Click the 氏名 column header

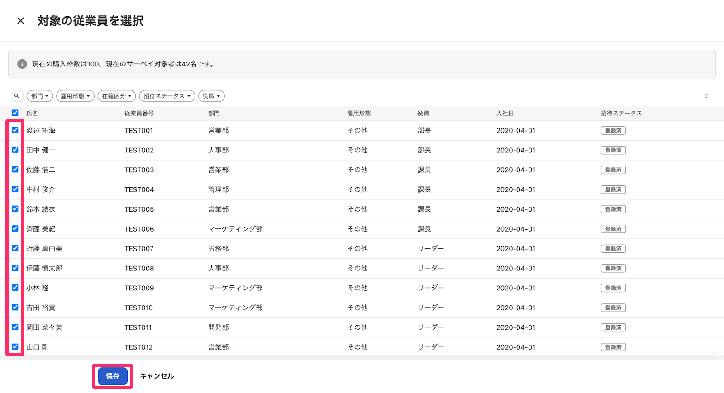tap(32, 113)
